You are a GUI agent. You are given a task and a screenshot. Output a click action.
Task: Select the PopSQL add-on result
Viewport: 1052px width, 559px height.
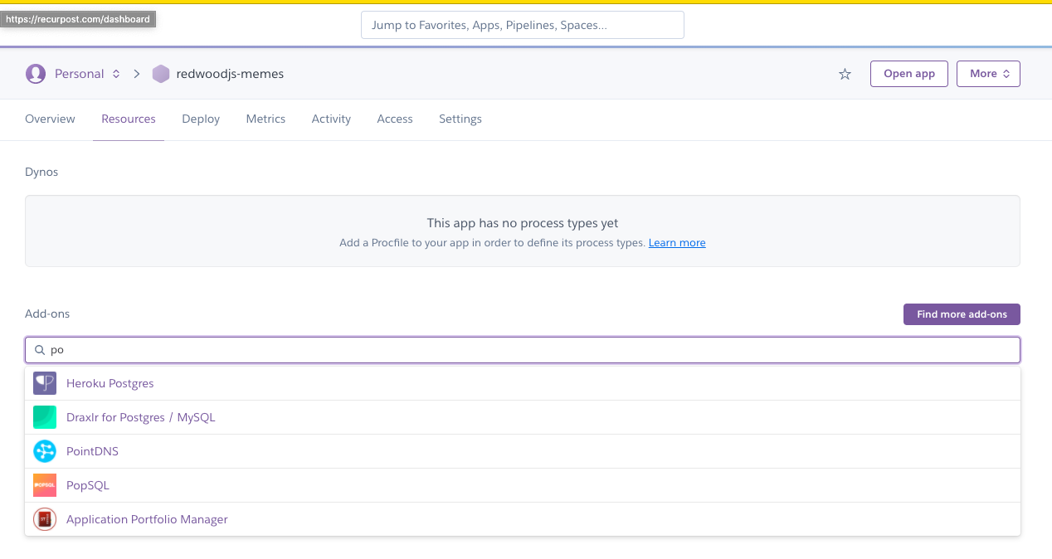coord(88,485)
